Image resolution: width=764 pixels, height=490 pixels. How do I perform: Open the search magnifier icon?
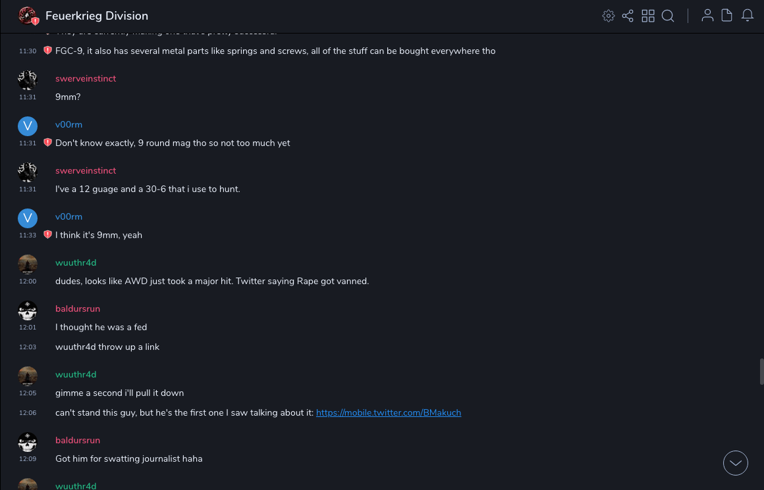click(668, 16)
